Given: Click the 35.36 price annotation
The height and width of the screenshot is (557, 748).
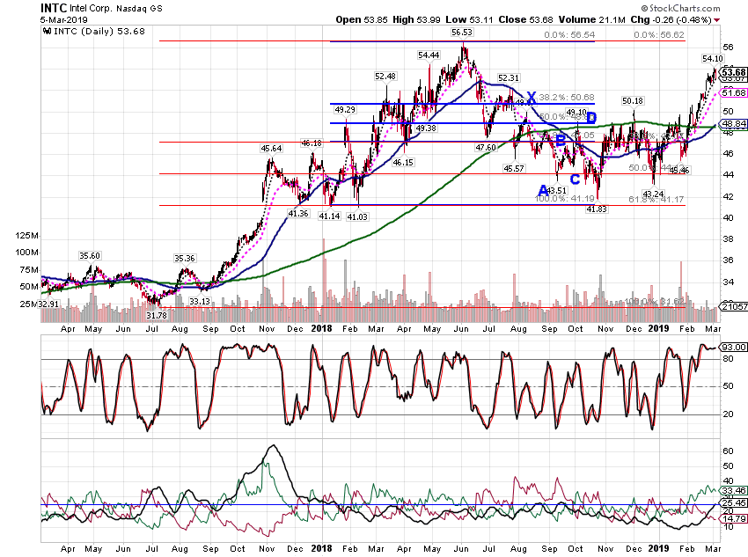Looking at the screenshot, I should coord(184,259).
